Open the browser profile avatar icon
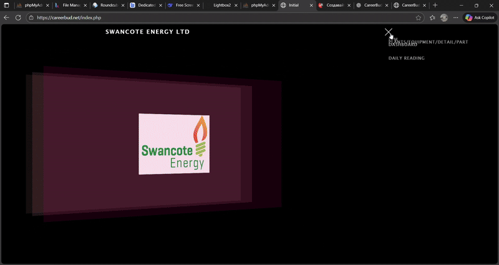Screen dimensions: 499x265 [443, 17]
